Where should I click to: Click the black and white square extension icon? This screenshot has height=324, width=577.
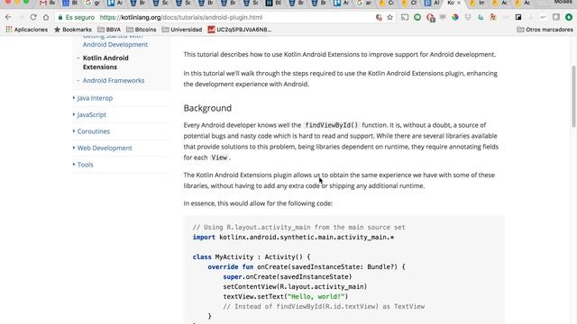tap(518, 17)
